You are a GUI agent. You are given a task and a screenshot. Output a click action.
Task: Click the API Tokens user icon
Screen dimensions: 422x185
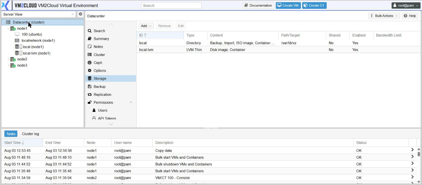[94, 118]
